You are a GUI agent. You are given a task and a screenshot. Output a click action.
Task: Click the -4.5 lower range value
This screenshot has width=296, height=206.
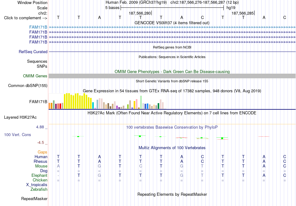41,143
